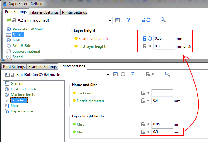Click the unlocked padlock icon in print preset toolbar
208x142 pixels.
point(143,20)
